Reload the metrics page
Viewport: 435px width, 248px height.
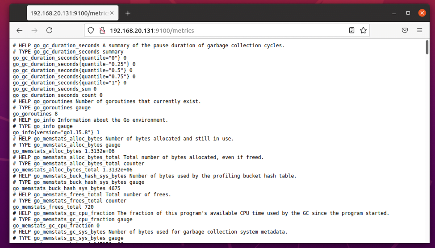(x=50, y=30)
